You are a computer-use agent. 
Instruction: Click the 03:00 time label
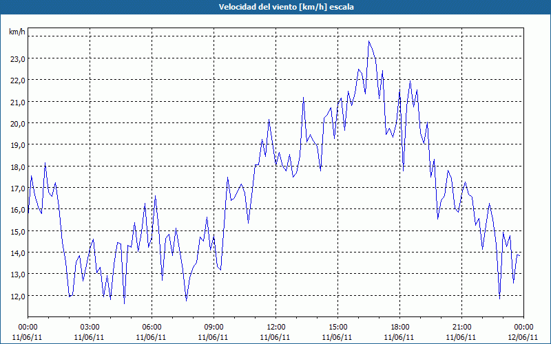pos(90,327)
